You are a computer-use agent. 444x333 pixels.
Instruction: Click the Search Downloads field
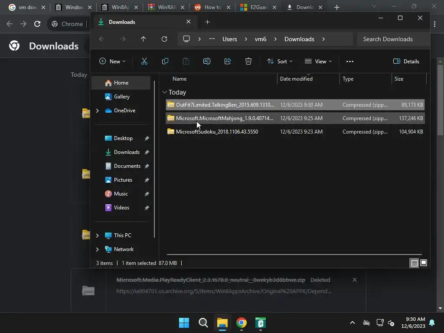394,39
